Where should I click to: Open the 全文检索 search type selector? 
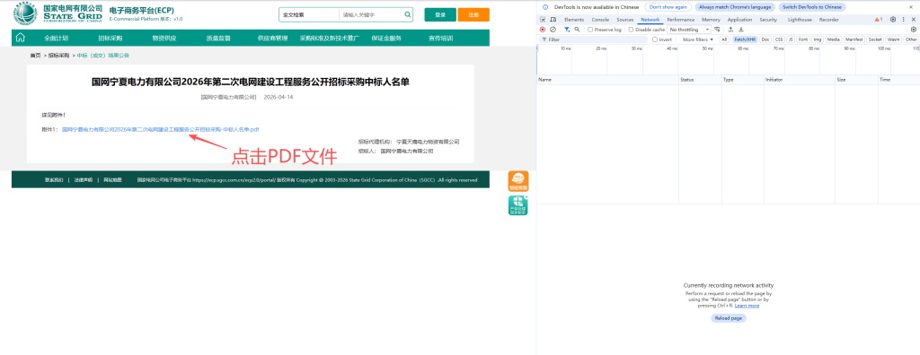pos(309,14)
